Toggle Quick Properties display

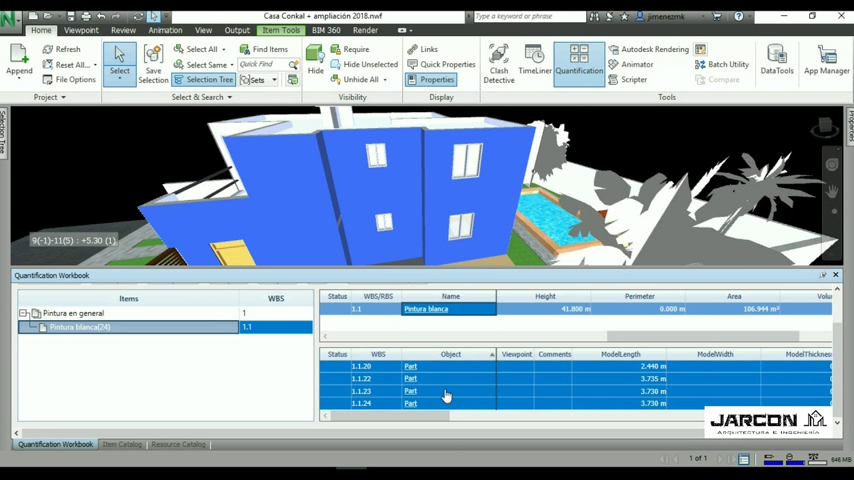click(441, 65)
